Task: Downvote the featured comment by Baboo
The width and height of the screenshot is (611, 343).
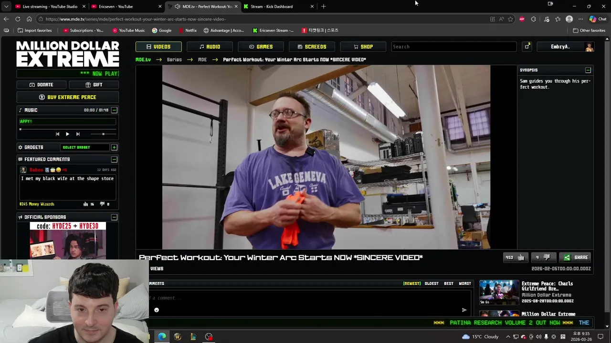Action: pos(102,204)
